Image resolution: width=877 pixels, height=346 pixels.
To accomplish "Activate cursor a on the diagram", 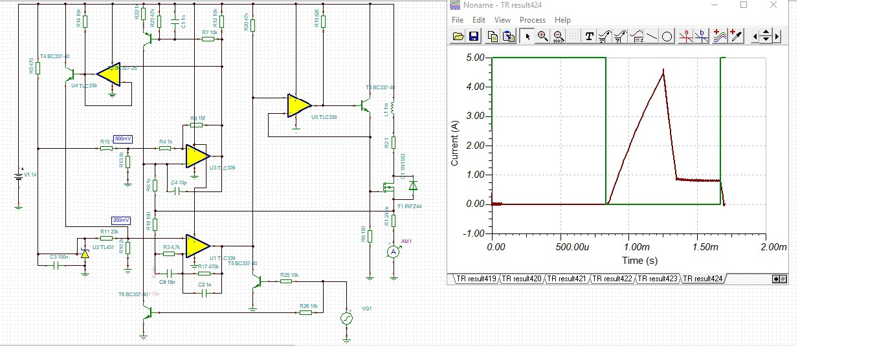I will [686, 36].
